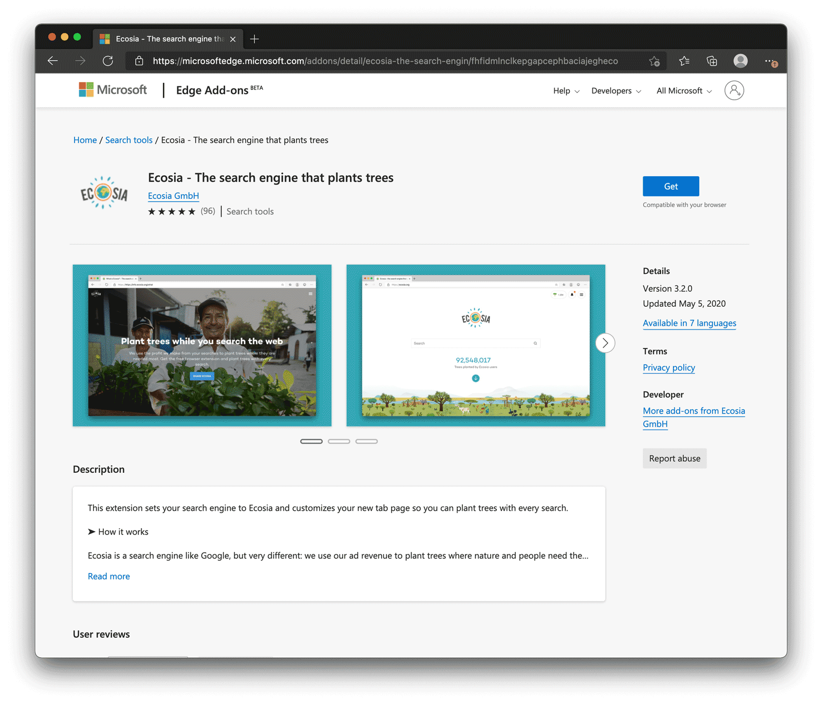Open Edge Add-ons home title
Viewport: 822px width, 704px height.
(x=219, y=90)
